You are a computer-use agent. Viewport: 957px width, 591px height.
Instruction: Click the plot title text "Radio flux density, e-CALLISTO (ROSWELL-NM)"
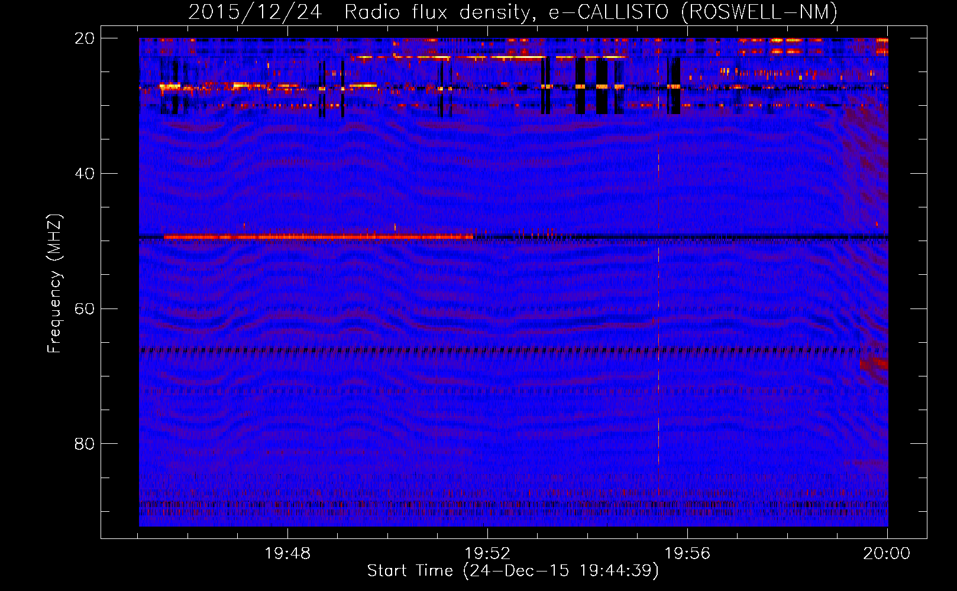tap(591, 12)
